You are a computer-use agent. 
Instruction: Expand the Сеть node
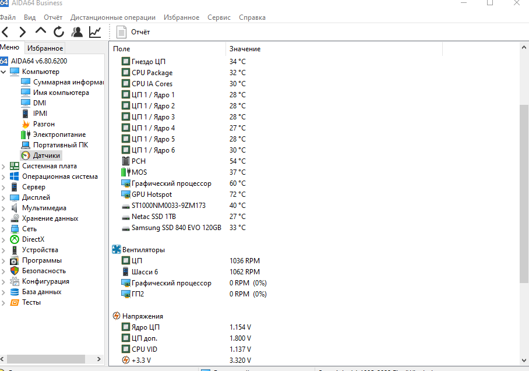tap(3, 229)
